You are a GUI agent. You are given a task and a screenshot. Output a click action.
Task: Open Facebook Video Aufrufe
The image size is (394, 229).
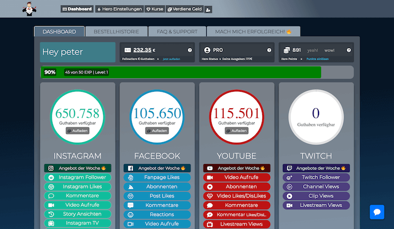(157, 224)
